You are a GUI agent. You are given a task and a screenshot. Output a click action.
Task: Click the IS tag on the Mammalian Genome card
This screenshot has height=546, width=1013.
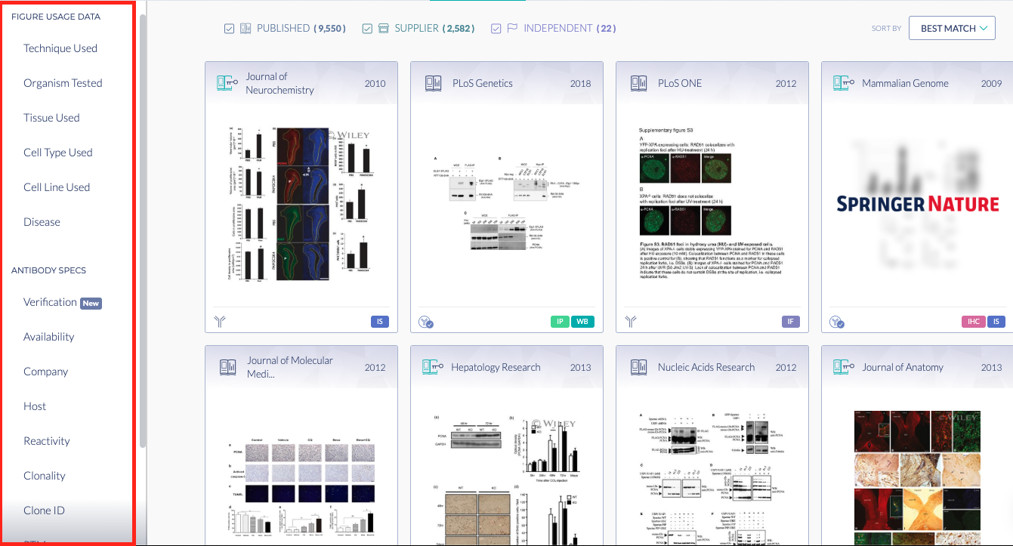click(x=996, y=322)
